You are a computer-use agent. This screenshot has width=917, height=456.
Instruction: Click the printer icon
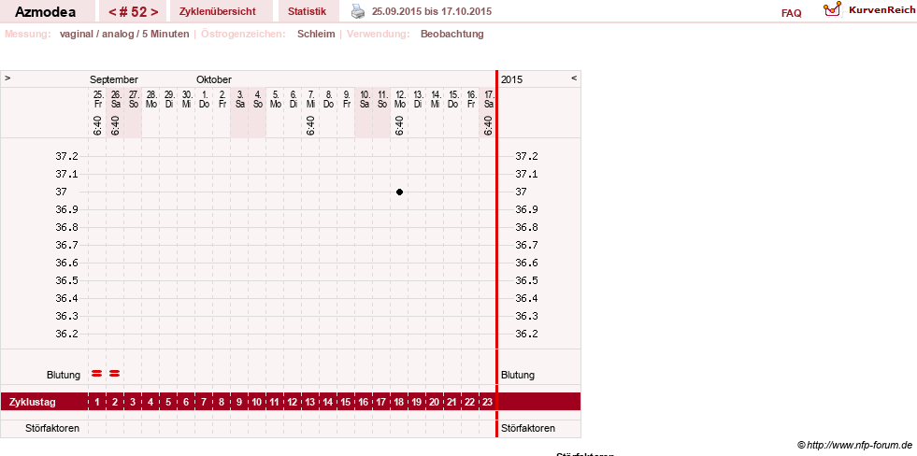tap(358, 10)
